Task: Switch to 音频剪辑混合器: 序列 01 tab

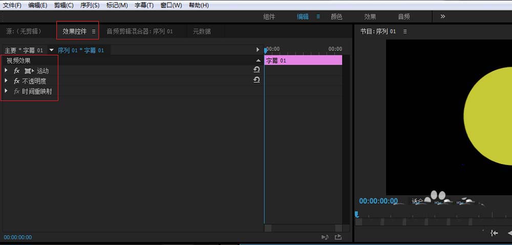Action: (x=139, y=31)
